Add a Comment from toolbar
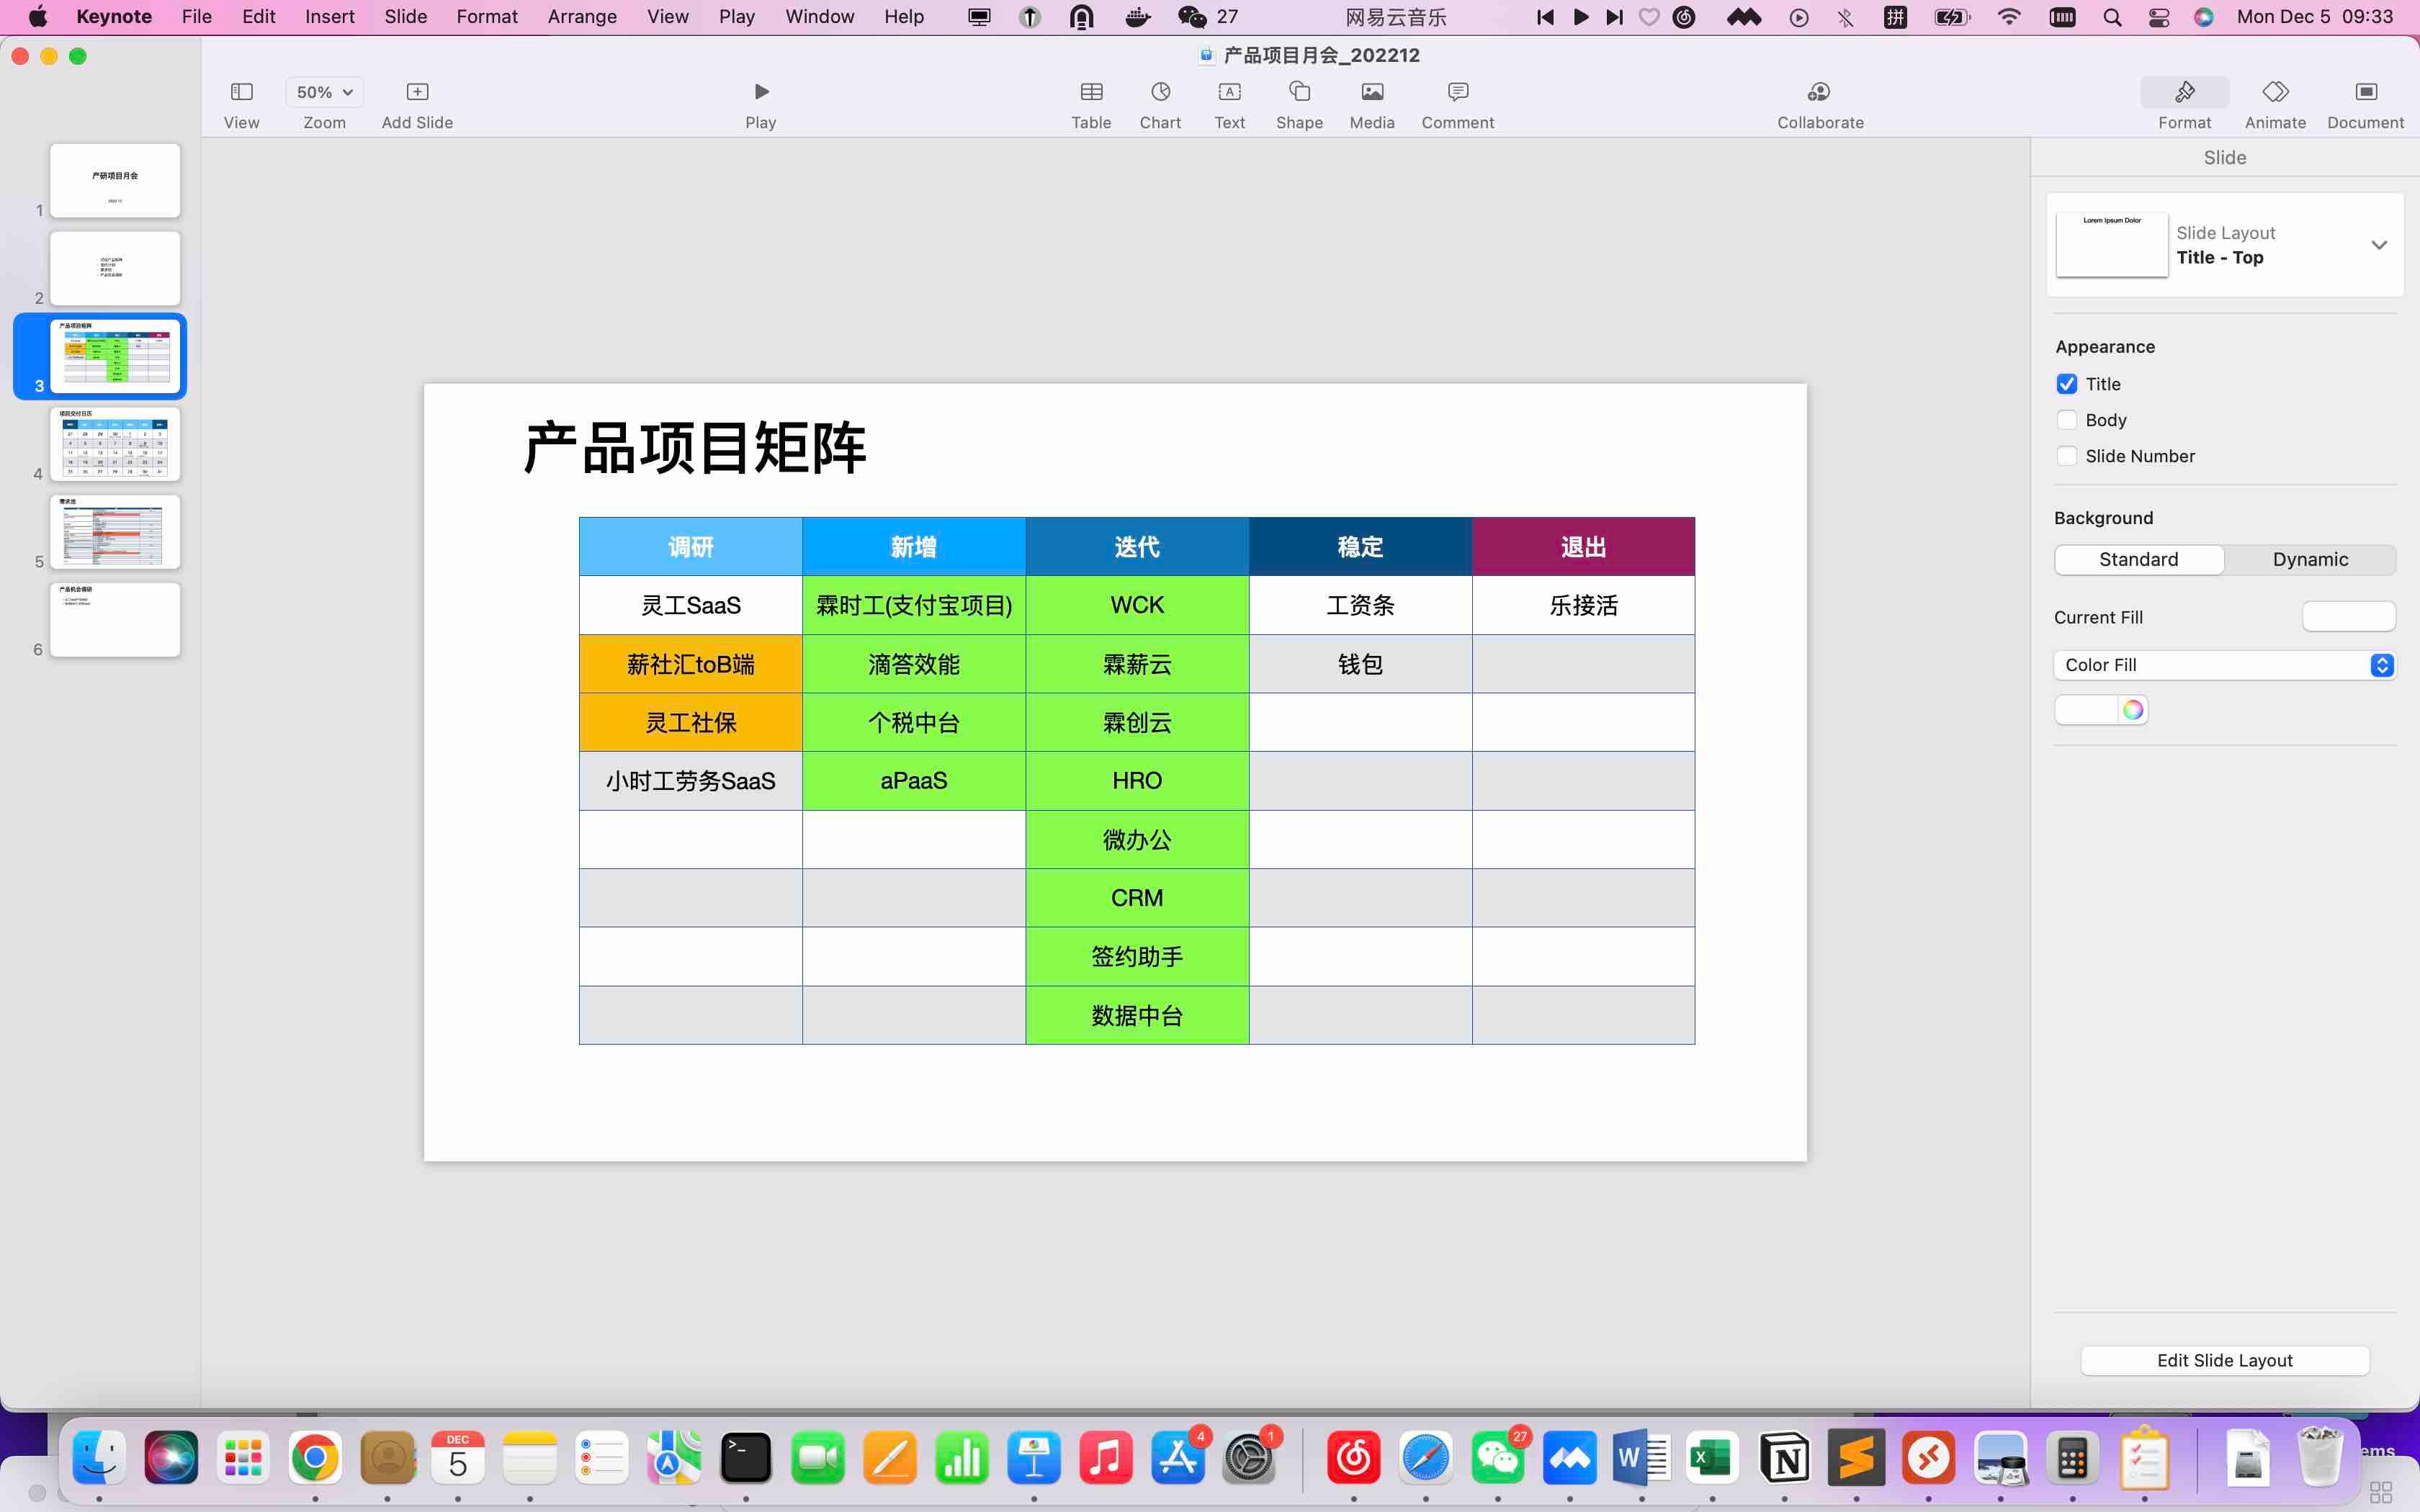 click(1457, 92)
